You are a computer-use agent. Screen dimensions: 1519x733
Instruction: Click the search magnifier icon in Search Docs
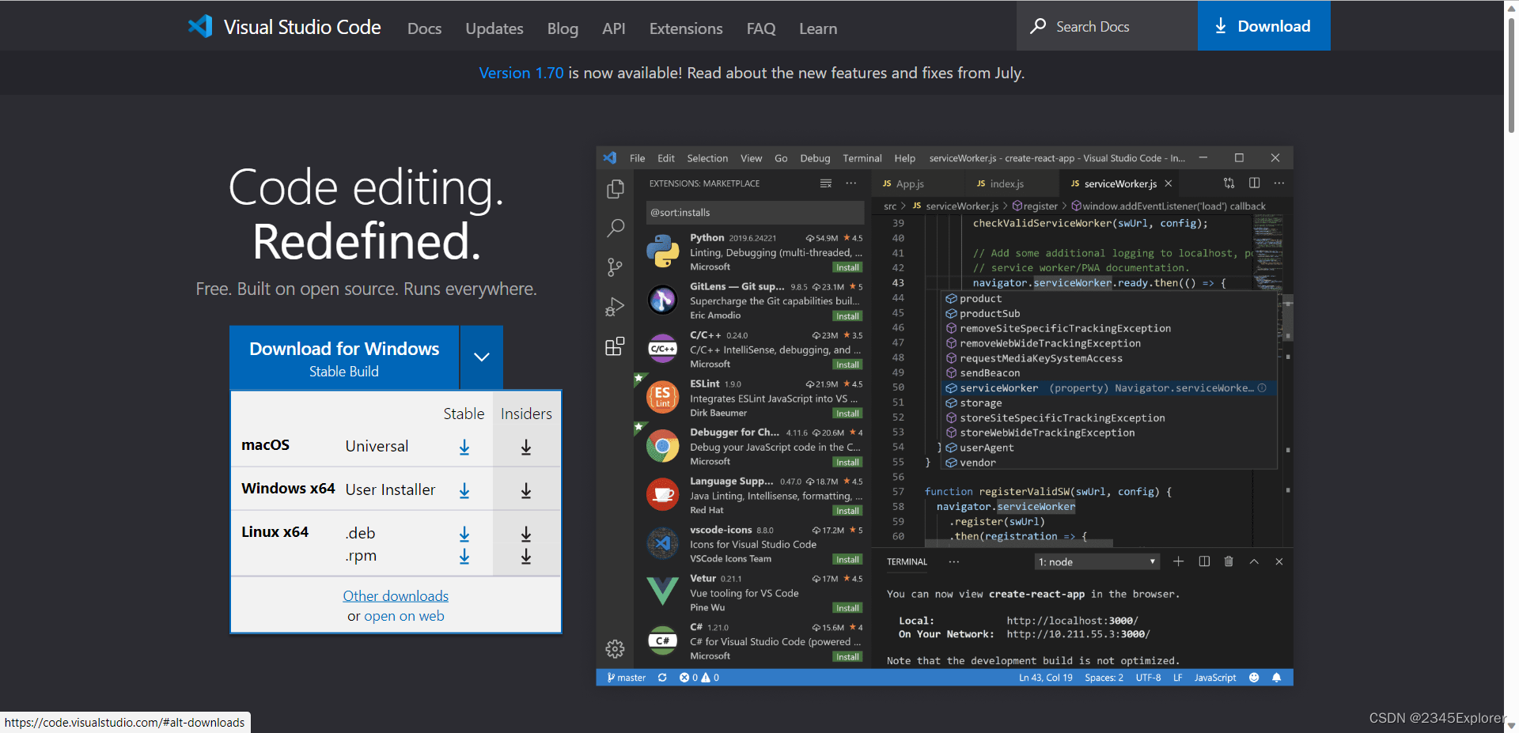[x=1038, y=26]
